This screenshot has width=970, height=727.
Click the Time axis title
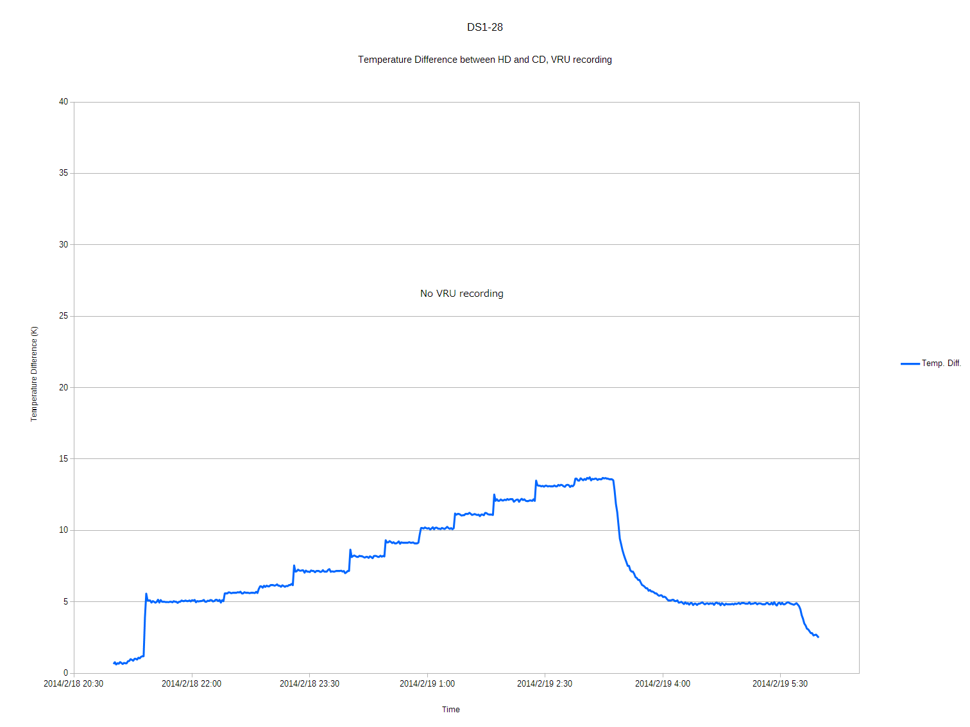(x=451, y=710)
